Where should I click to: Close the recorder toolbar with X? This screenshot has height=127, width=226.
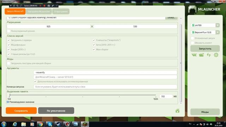click(56, 6)
